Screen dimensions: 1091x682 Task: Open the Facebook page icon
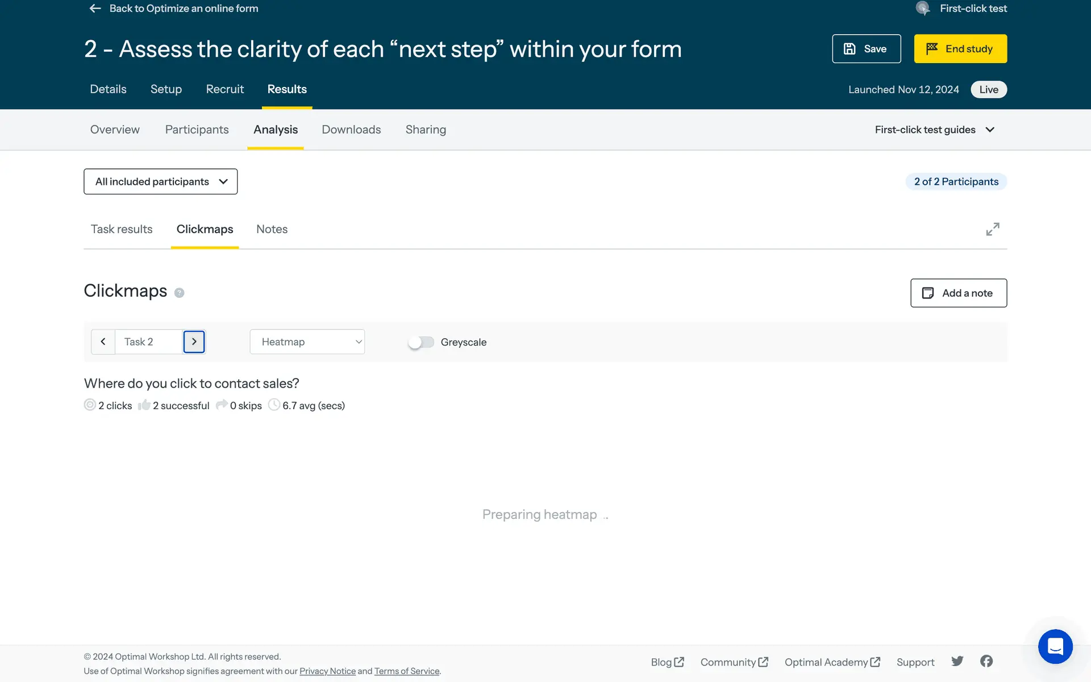click(x=986, y=661)
